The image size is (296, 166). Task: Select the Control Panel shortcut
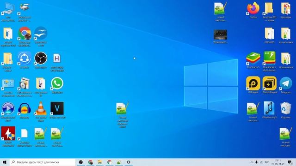pos(8,84)
